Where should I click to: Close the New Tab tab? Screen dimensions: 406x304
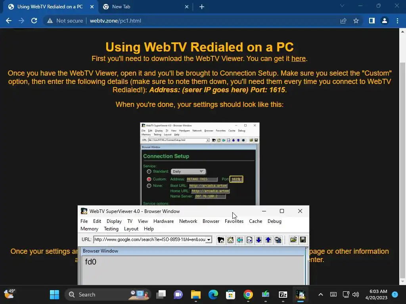pyautogui.click(x=187, y=7)
